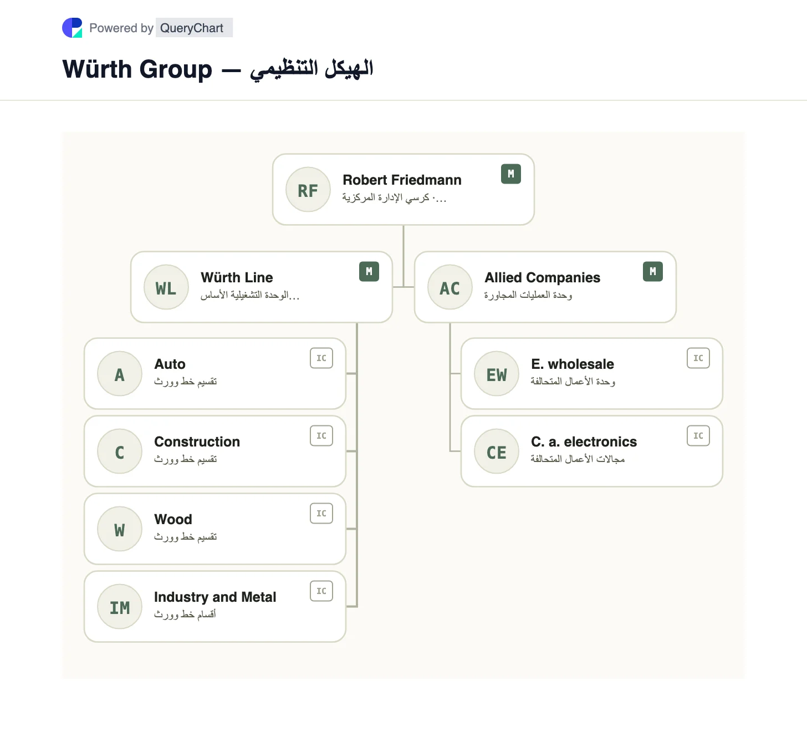The image size is (807, 741).
Task: Click the Construction division name
Action: [197, 441]
